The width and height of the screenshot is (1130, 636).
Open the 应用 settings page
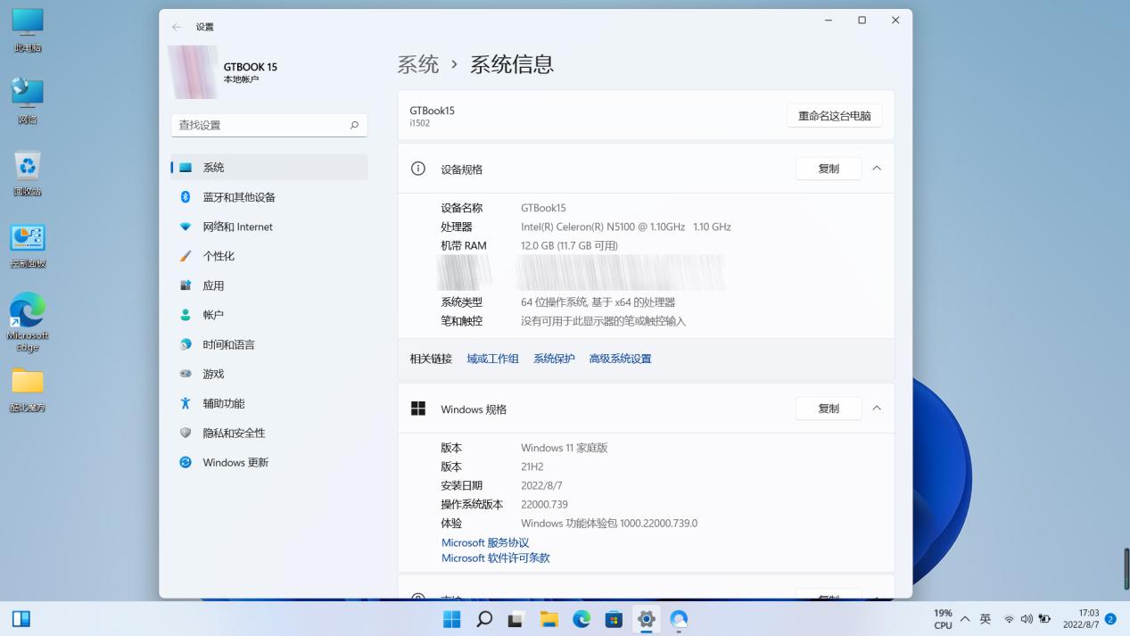[212, 285]
